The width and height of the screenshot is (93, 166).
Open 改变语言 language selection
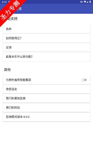click(x=46, y=89)
